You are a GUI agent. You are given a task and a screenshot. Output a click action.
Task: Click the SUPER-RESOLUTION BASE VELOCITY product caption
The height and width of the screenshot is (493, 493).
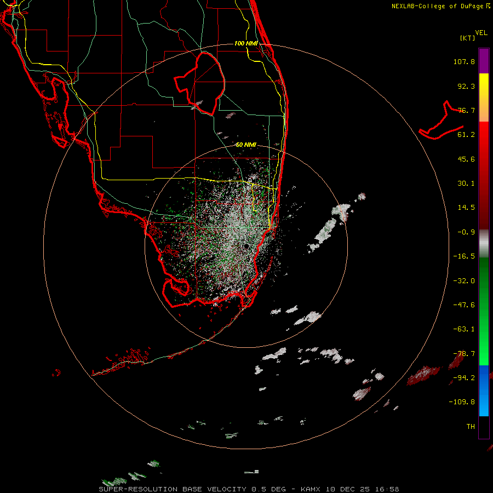(173, 489)
